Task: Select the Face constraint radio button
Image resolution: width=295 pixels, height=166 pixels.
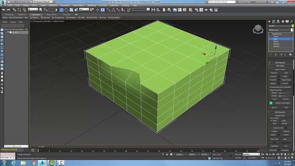Action: (271, 124)
